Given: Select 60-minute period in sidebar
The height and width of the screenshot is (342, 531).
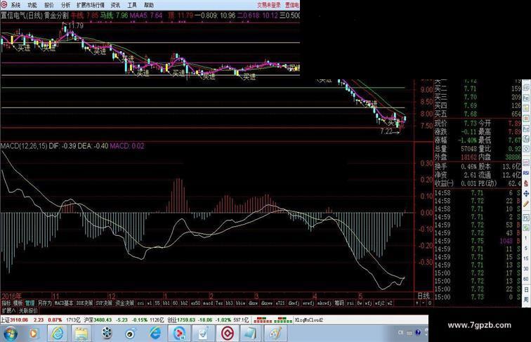Looking at the screenshot, I should [526, 279].
